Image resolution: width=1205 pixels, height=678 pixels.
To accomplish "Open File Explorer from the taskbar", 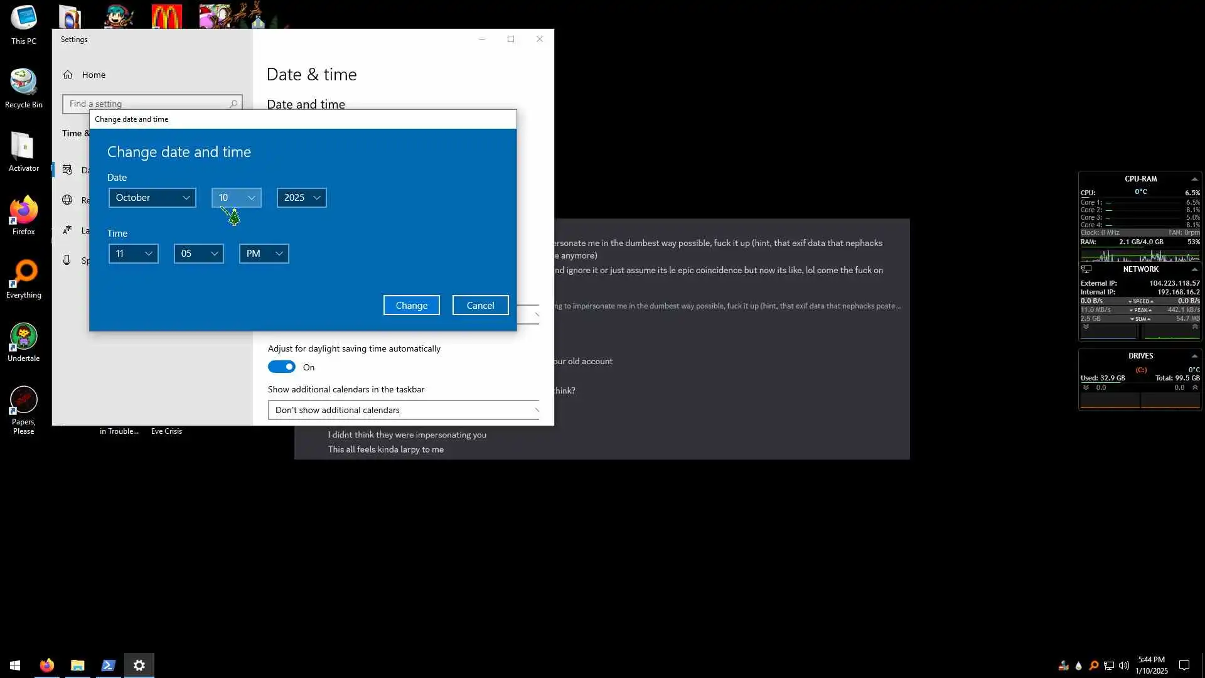I will click(x=77, y=665).
